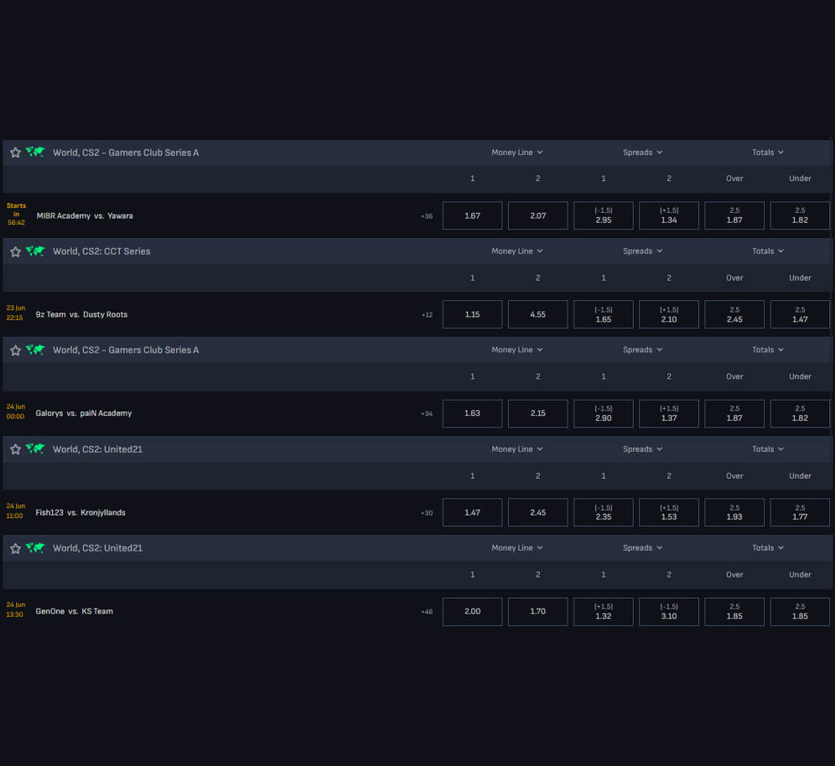The width and height of the screenshot is (835, 766).
Task: Pick MIBR Academy money line at 1.67
Action: pos(472,215)
